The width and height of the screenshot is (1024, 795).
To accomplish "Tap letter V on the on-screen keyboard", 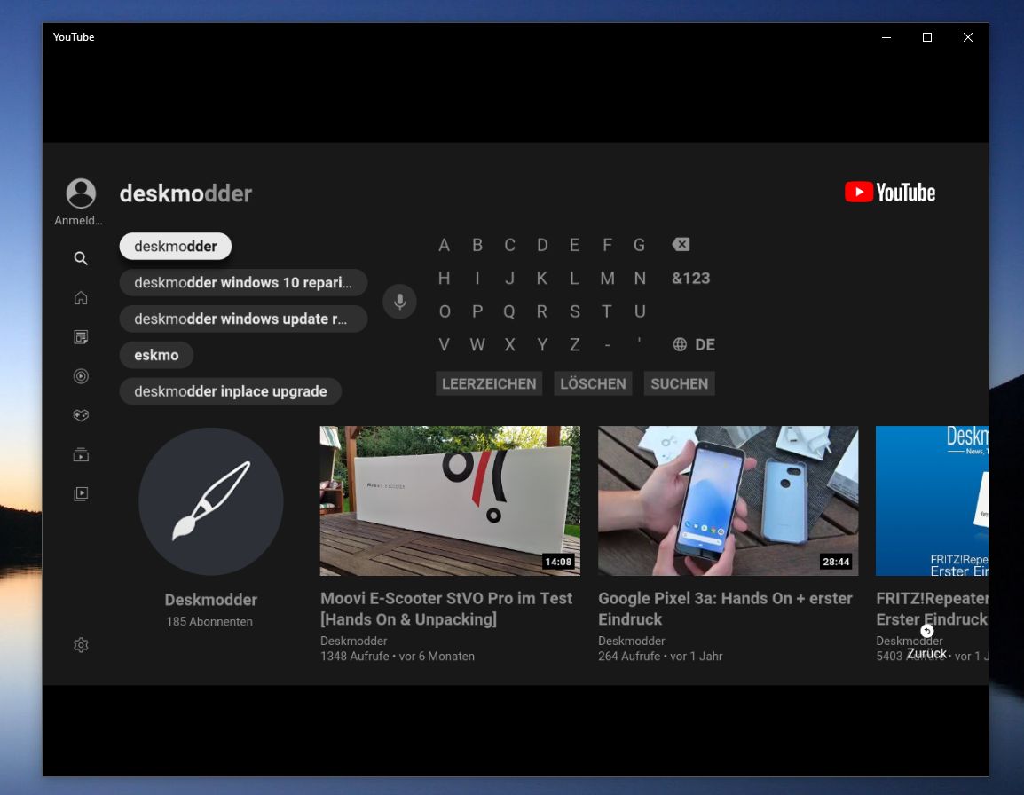I will [x=444, y=344].
